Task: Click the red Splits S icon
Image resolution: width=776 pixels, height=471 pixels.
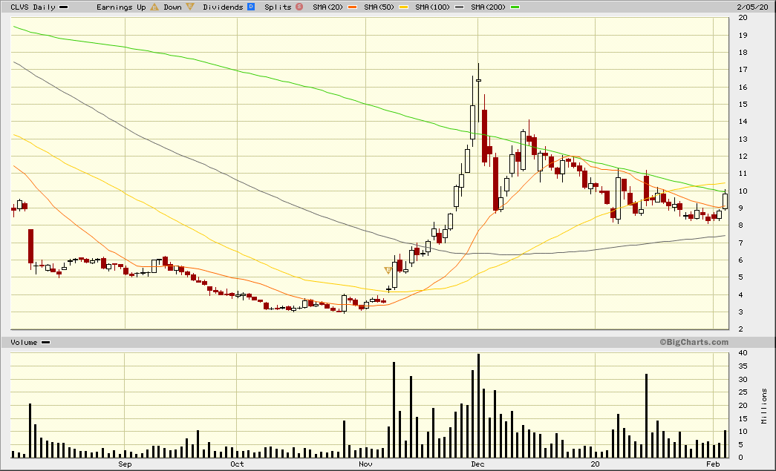Action: tap(299, 7)
